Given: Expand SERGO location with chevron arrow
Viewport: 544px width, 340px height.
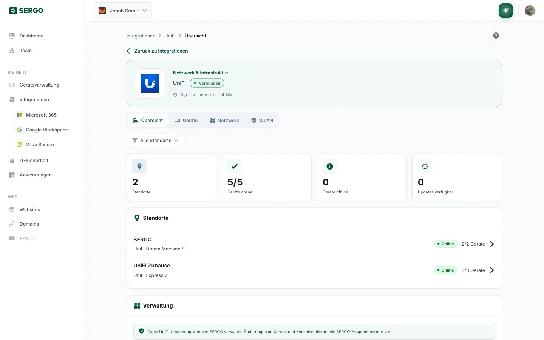Looking at the screenshot, I should coord(492,244).
